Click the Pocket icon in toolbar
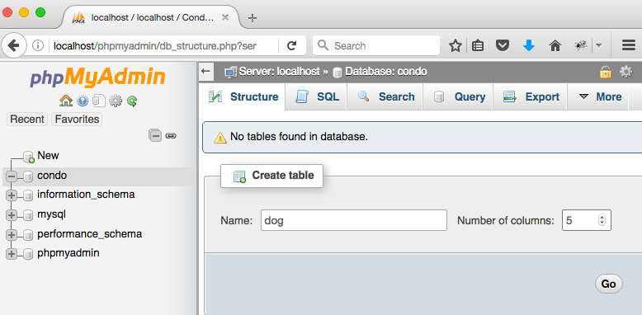 [x=503, y=45]
